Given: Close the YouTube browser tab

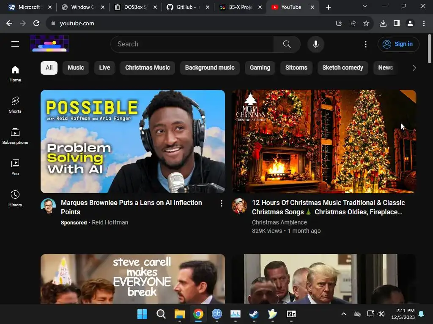Looking at the screenshot, I should point(312,7).
